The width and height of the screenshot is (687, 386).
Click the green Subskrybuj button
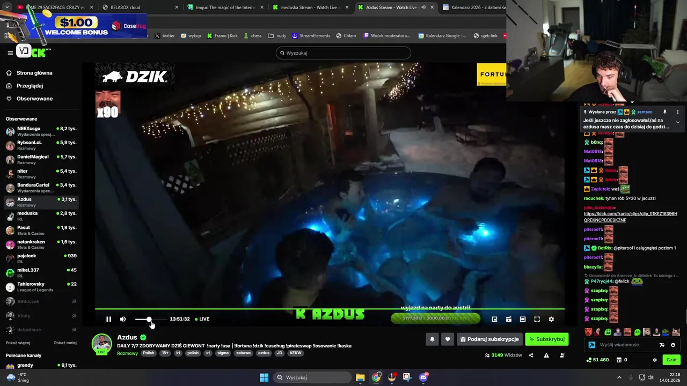coord(547,339)
